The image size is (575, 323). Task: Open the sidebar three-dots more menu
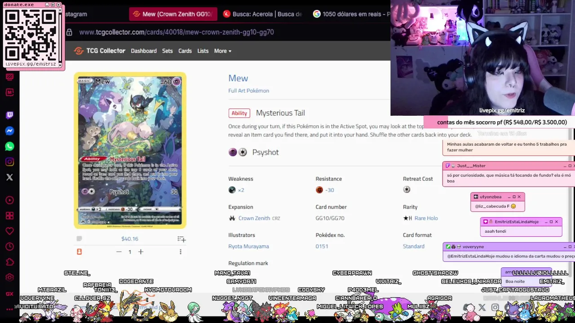pos(9,309)
